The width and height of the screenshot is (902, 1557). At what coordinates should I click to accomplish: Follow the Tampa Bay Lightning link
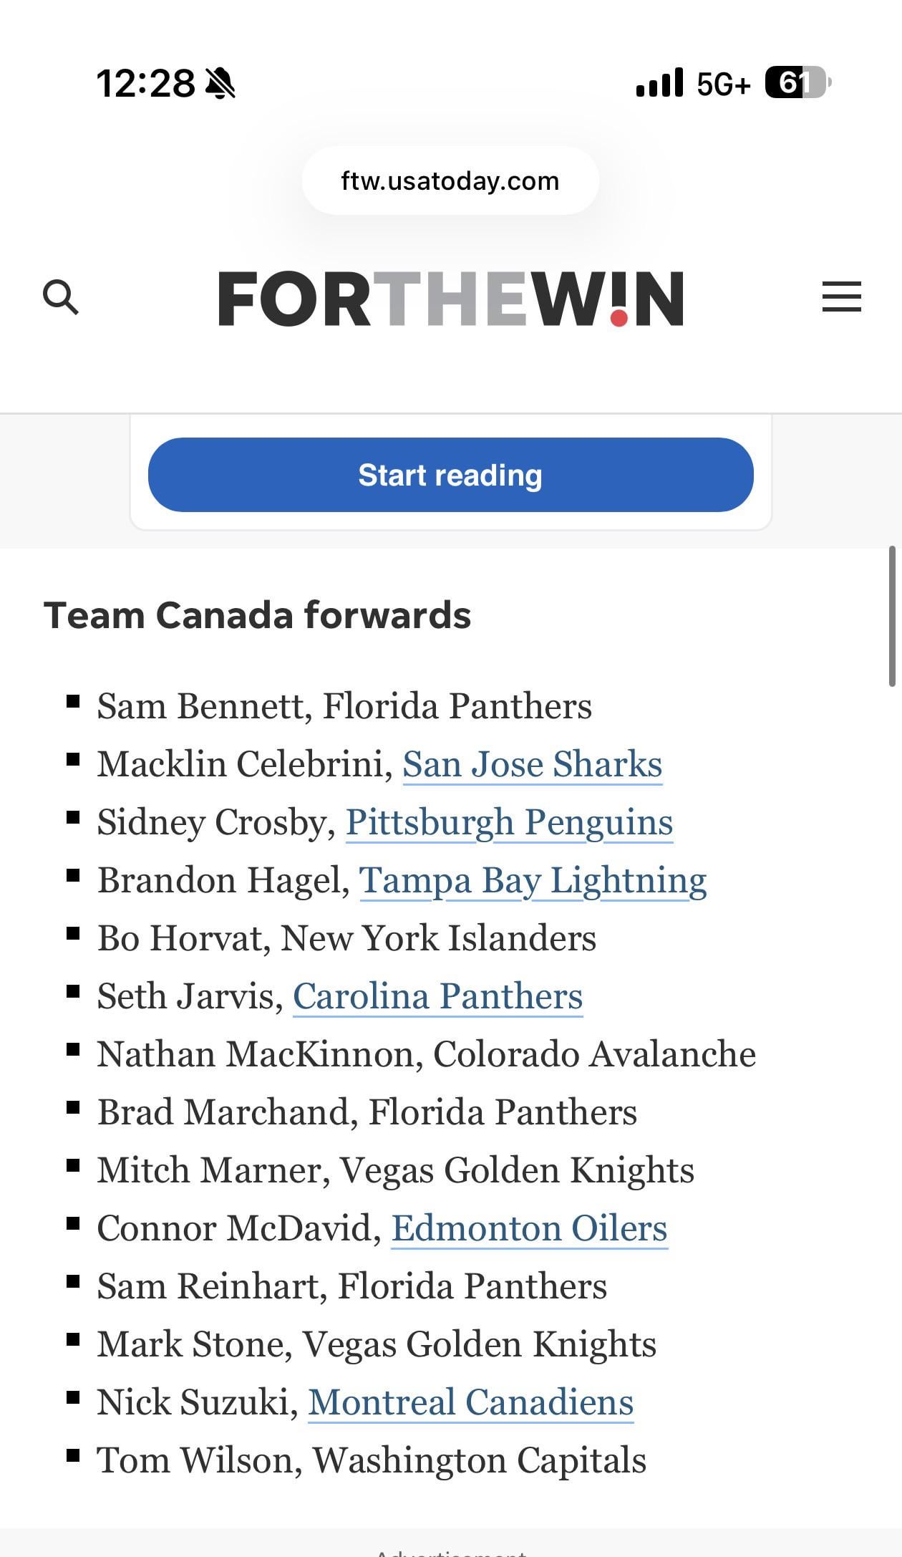(533, 880)
